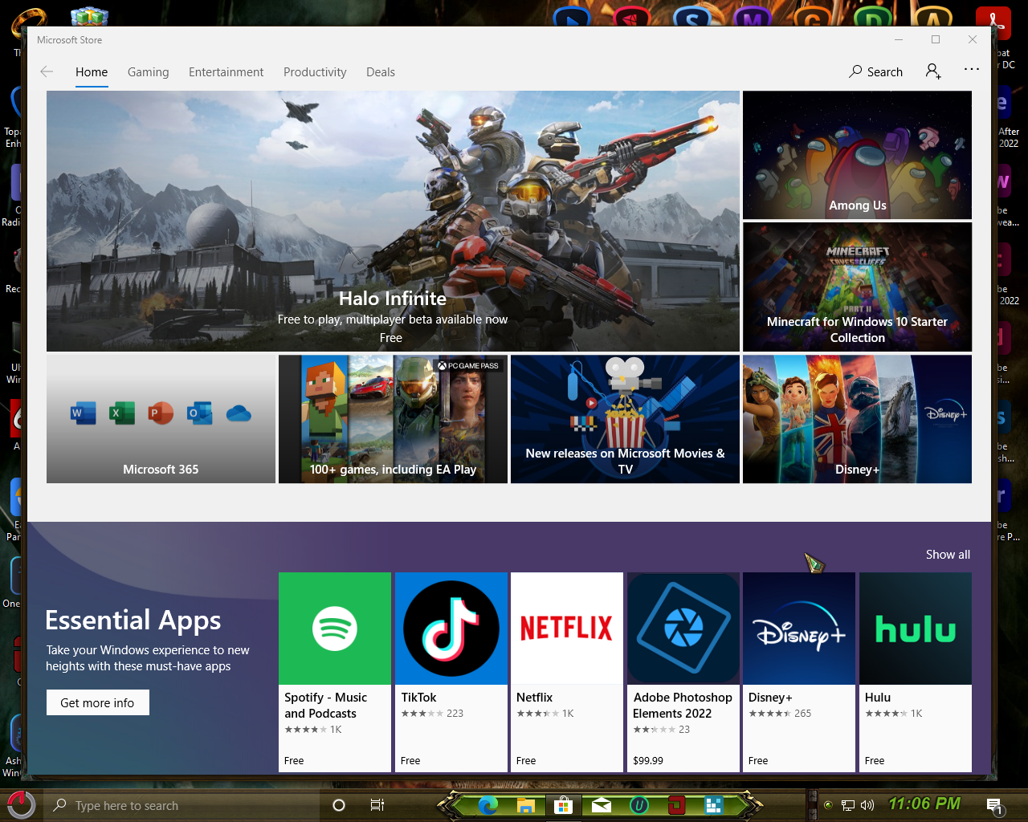The height and width of the screenshot is (822, 1028).
Task: Click the PowerPoint icon in Microsoft 365 tile
Action: (161, 413)
